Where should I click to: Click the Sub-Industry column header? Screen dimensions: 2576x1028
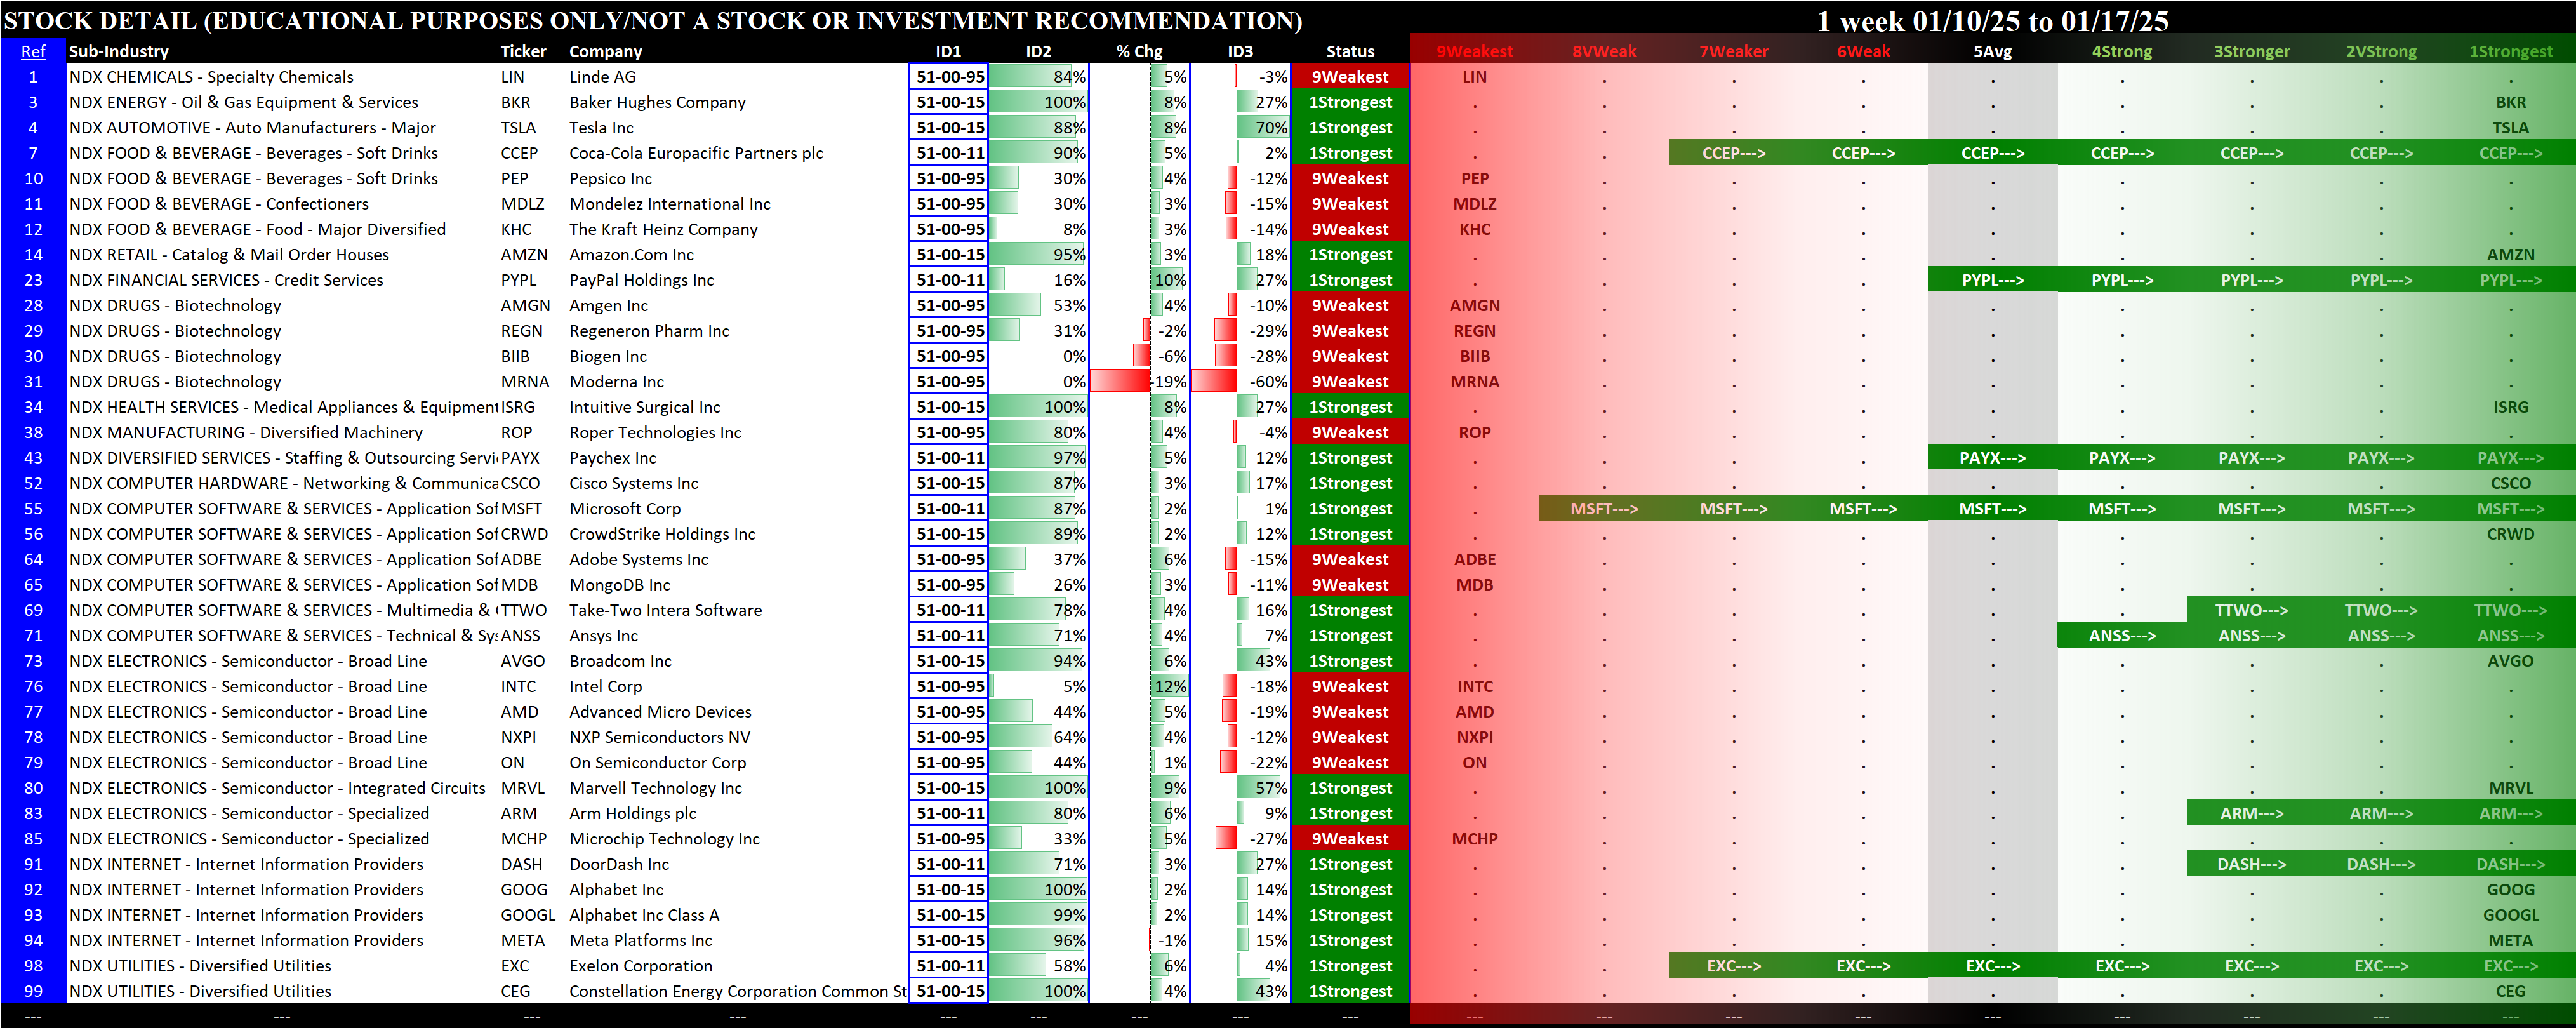[118, 51]
